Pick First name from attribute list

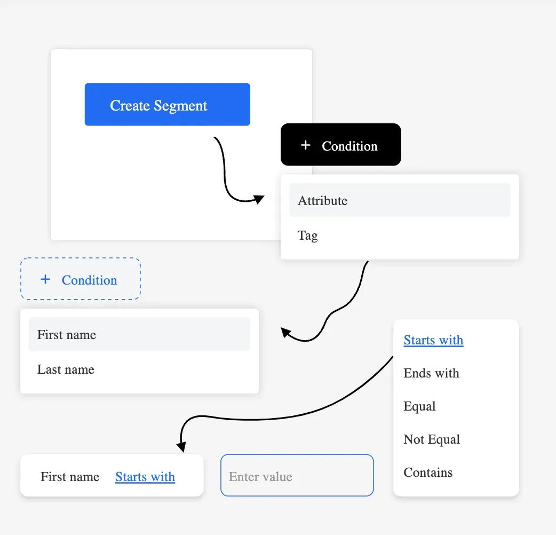point(139,334)
